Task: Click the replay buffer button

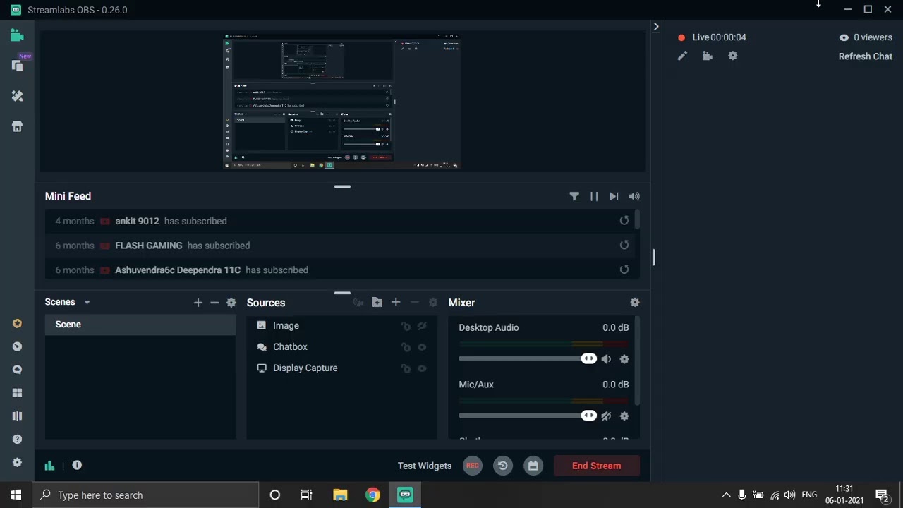Action: tap(503, 466)
